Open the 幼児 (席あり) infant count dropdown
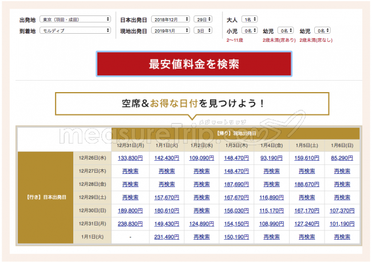Screen dimensions: 372x262 click(286, 30)
